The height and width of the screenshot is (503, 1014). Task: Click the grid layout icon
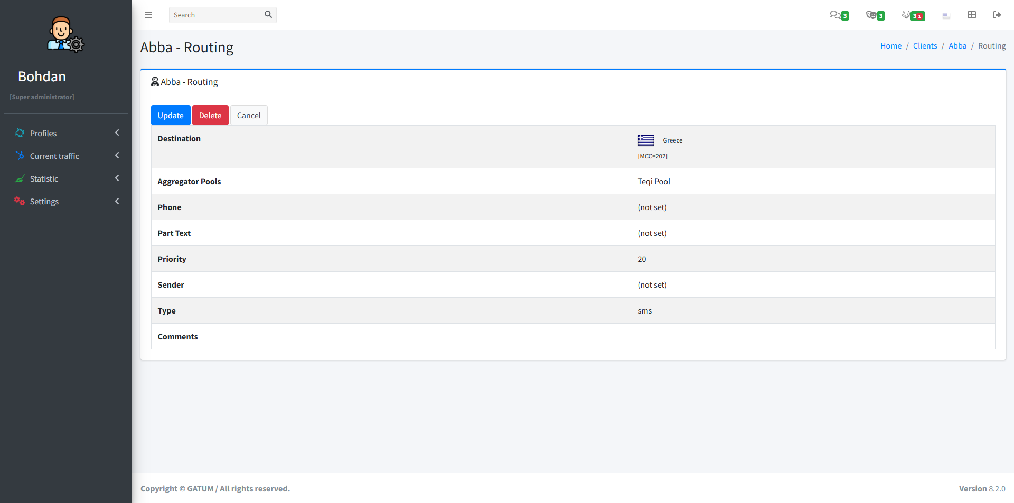971,15
